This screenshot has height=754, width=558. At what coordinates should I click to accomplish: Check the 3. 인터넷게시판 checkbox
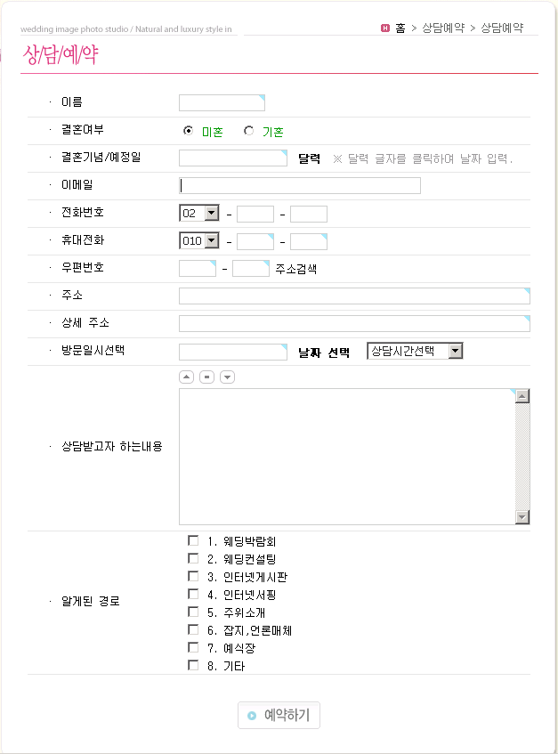coord(193,576)
